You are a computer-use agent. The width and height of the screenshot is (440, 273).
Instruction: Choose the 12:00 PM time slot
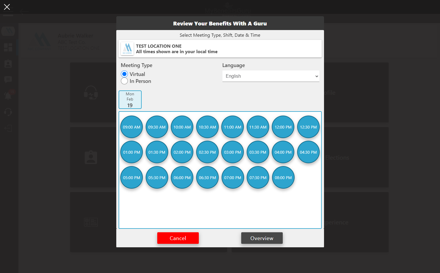coord(283,127)
